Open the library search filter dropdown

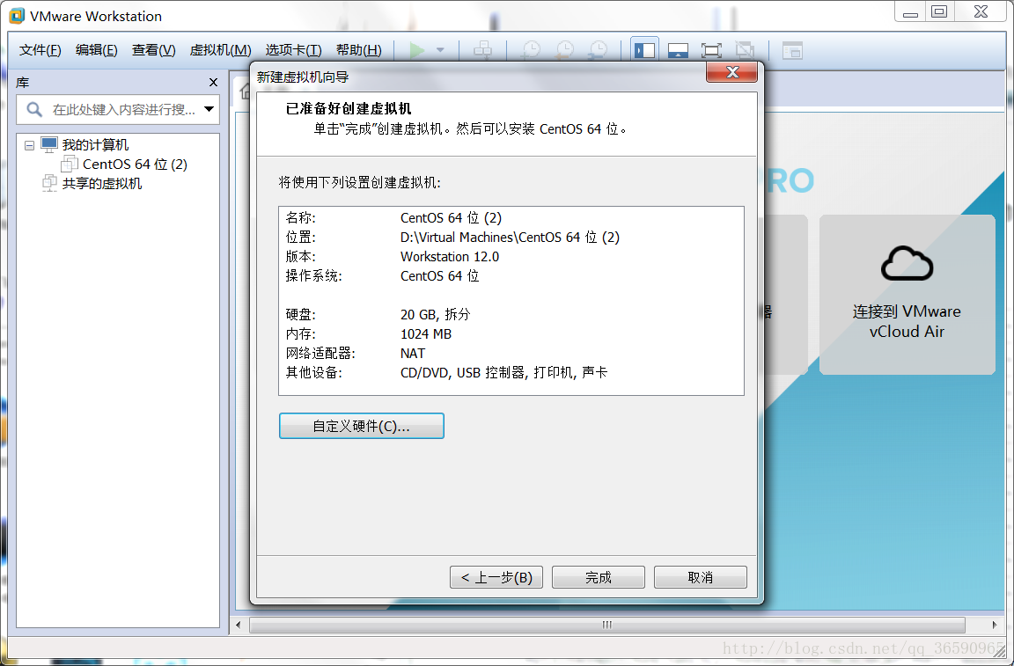209,109
